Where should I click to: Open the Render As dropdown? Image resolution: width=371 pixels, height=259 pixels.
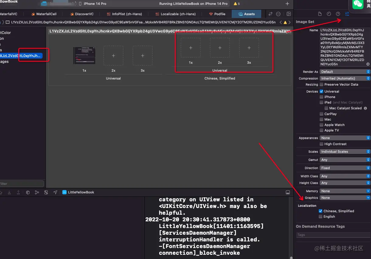pos(345,72)
